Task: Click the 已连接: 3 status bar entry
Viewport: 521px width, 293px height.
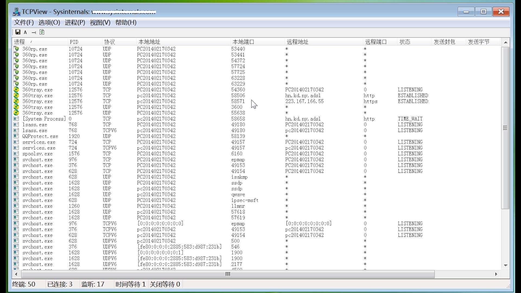Action: point(60,284)
